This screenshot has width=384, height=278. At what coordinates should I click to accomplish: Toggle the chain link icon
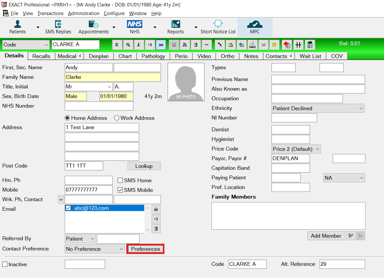pos(161,45)
